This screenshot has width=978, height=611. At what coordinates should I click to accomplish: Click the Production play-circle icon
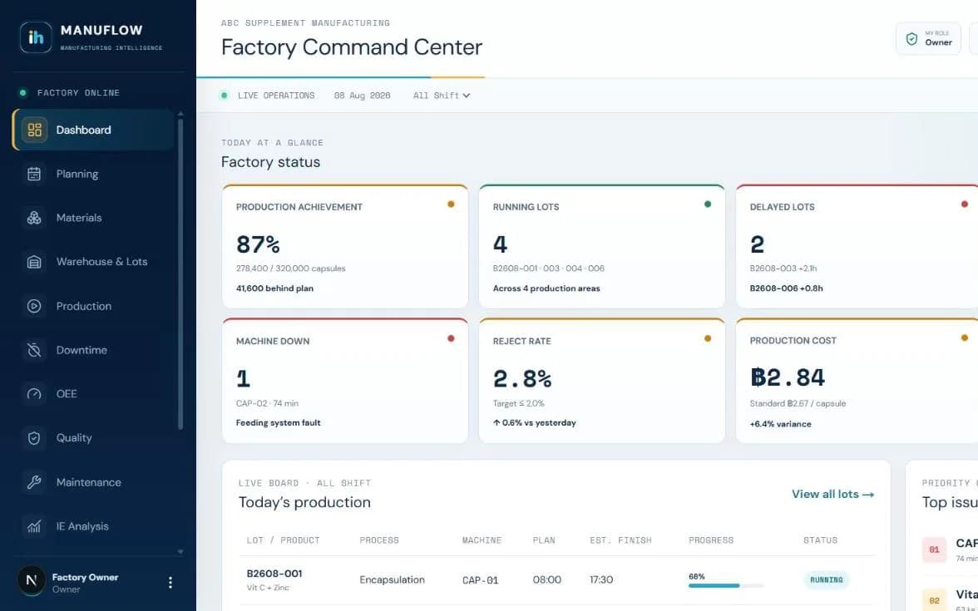[x=34, y=306]
